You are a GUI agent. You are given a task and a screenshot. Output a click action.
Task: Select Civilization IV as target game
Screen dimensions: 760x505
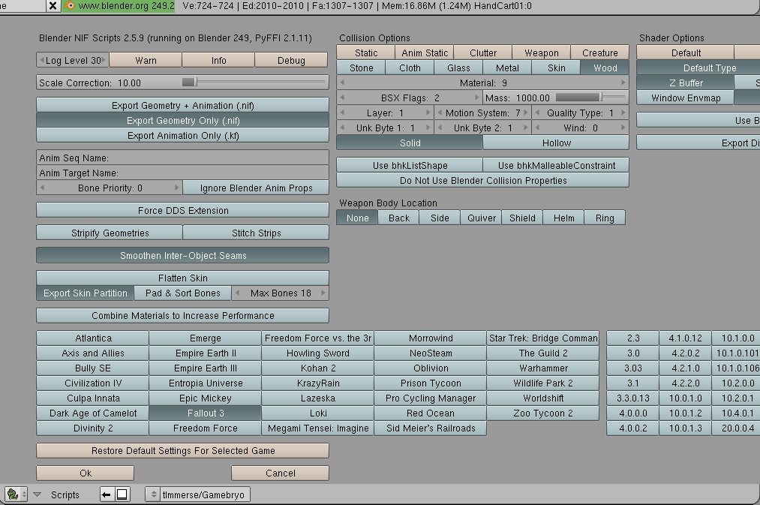[92, 383]
